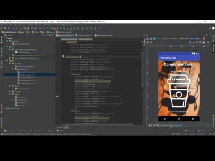Open the Edit menu
The width and height of the screenshot is (215, 161).
6,25
